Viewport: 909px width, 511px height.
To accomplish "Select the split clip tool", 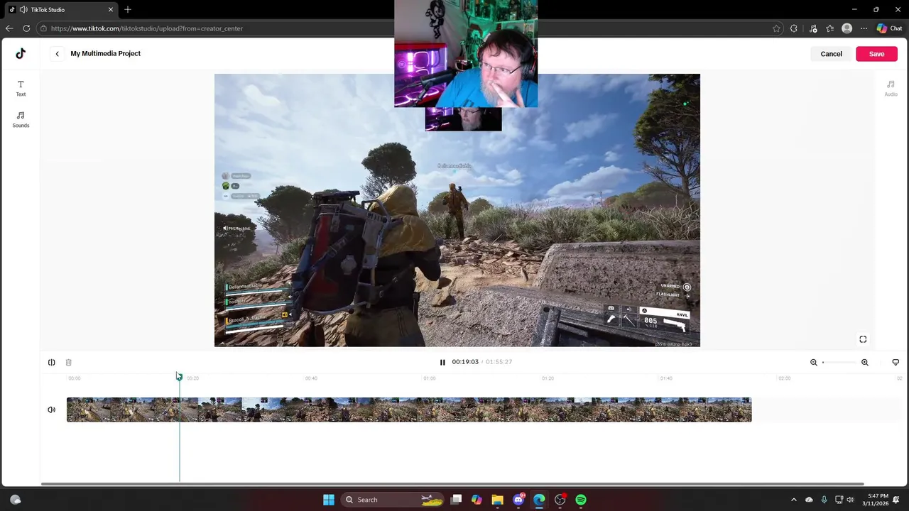I will point(52,363).
